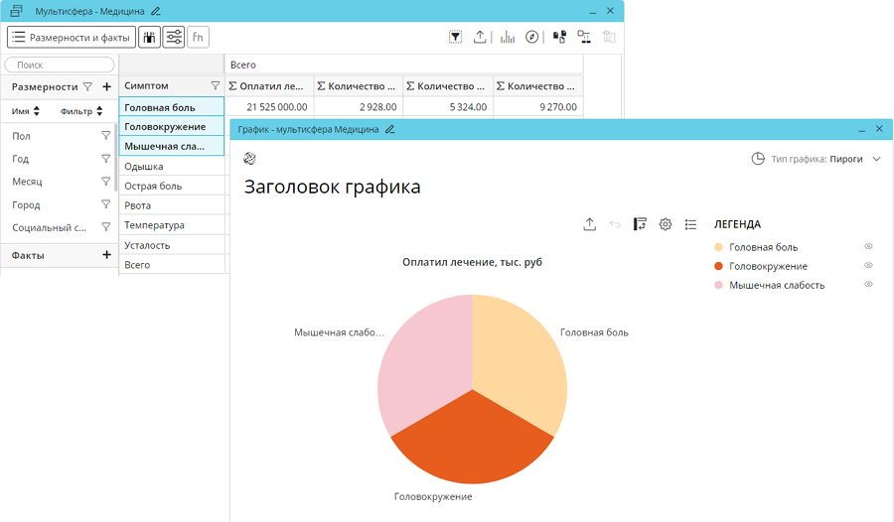Click the orange Головокружение pie slice

(x=472, y=437)
